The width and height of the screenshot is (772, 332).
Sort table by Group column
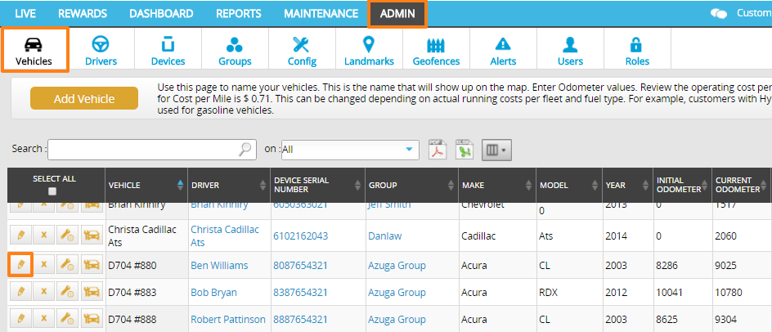click(x=411, y=185)
